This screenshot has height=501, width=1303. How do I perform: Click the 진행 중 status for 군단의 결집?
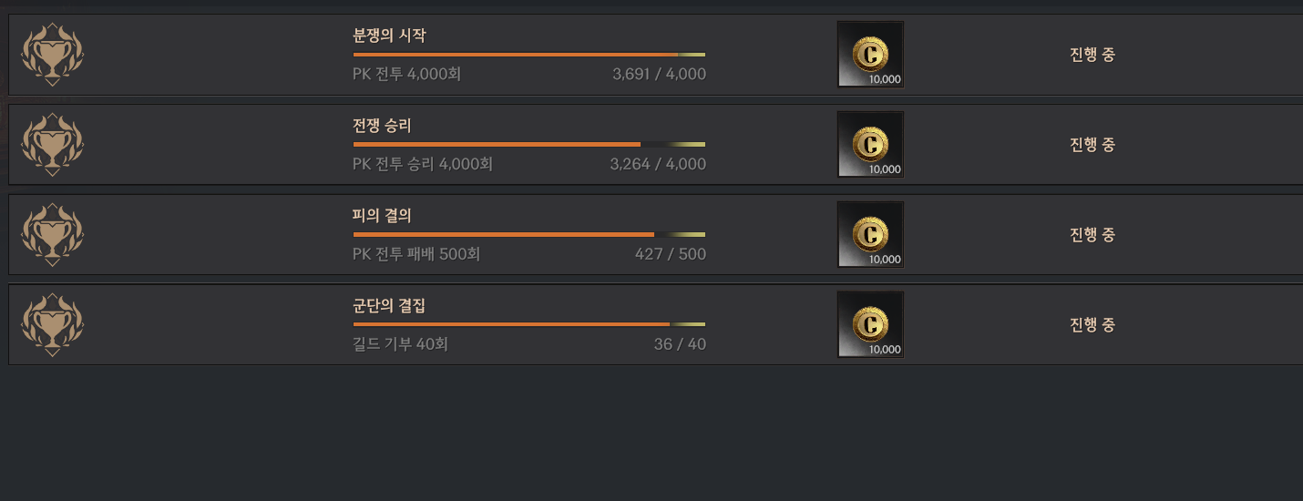(x=1092, y=325)
